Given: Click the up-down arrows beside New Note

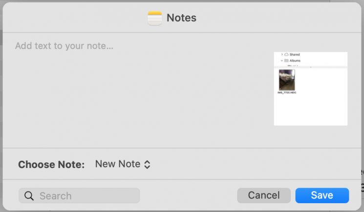Looking at the screenshot, I should click(147, 165).
